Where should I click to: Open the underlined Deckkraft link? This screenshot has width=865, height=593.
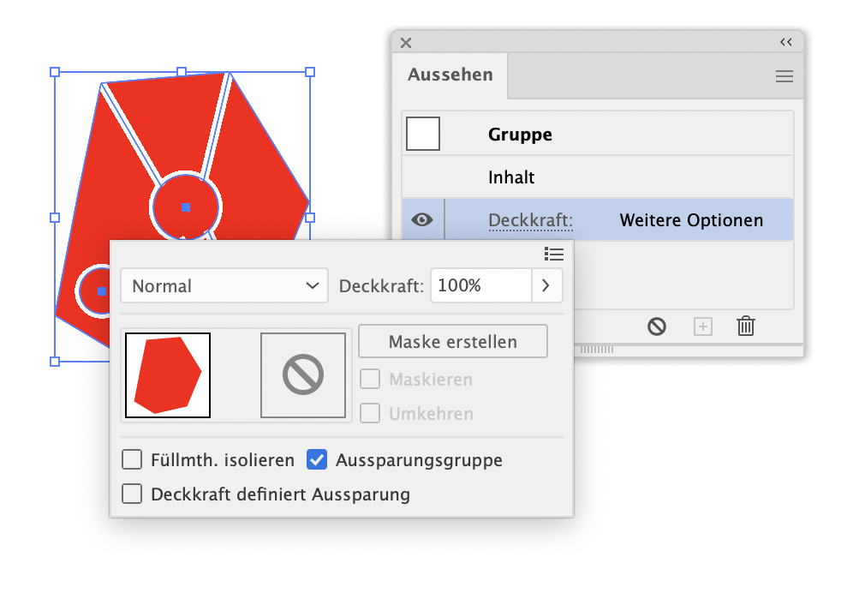point(530,219)
